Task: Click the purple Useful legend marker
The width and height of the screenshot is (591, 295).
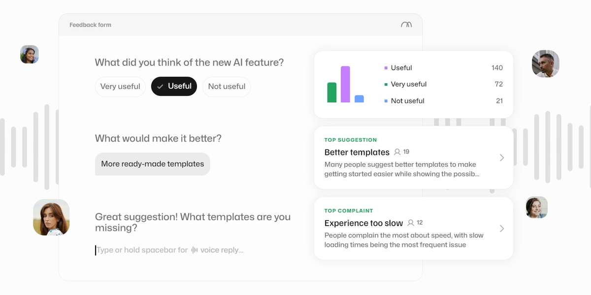Action: click(386, 68)
